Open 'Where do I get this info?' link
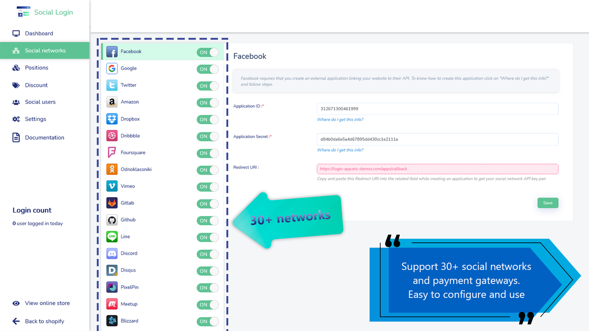The height and width of the screenshot is (331, 589). (x=340, y=119)
